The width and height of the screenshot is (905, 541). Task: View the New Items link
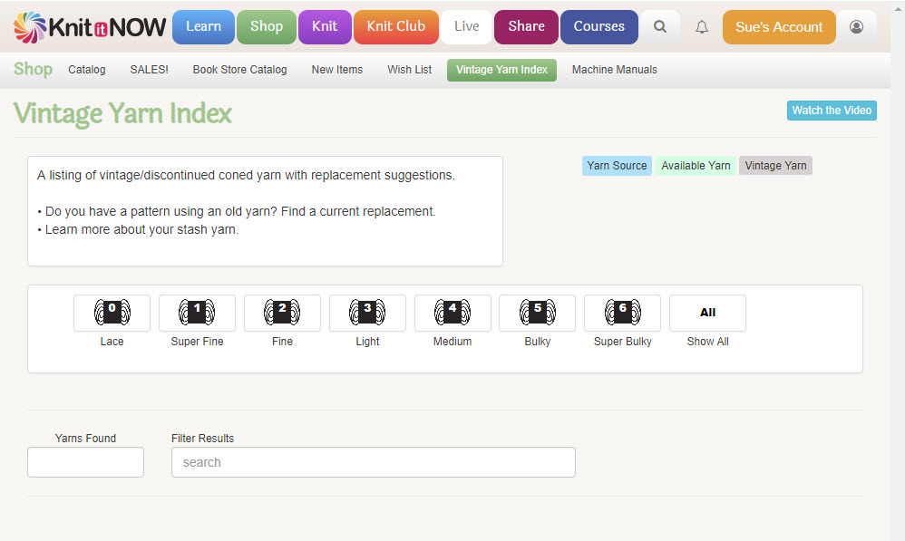(337, 70)
